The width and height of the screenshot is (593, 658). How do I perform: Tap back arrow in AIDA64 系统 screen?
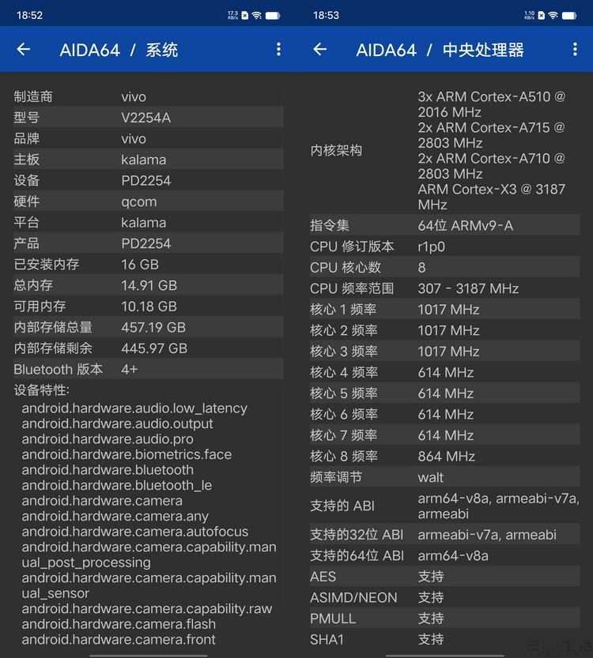pyautogui.click(x=24, y=50)
